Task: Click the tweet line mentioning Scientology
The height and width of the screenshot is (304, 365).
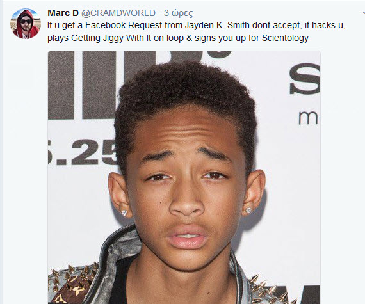Action: (178, 38)
